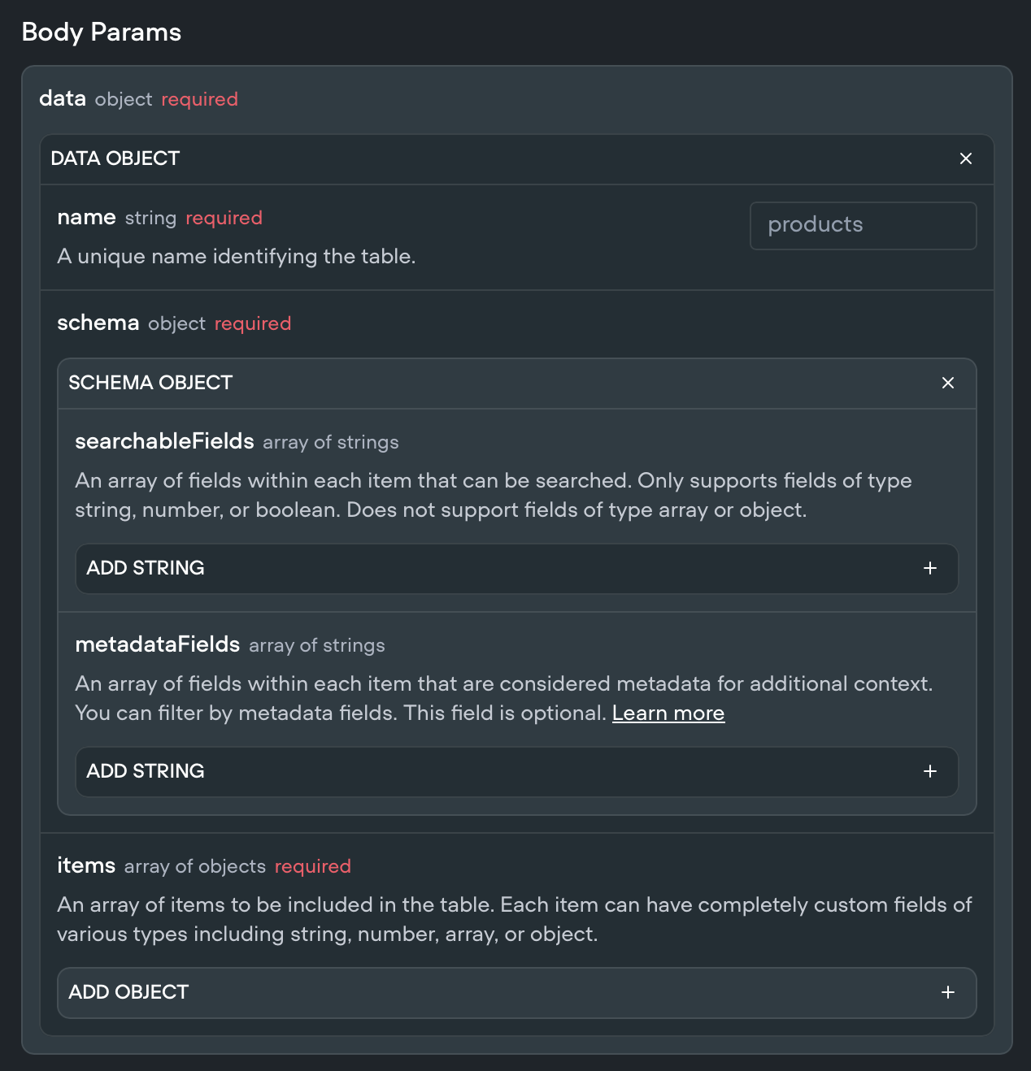Open the "Learn more" link
Screen dimensions: 1031x1071
(668, 713)
